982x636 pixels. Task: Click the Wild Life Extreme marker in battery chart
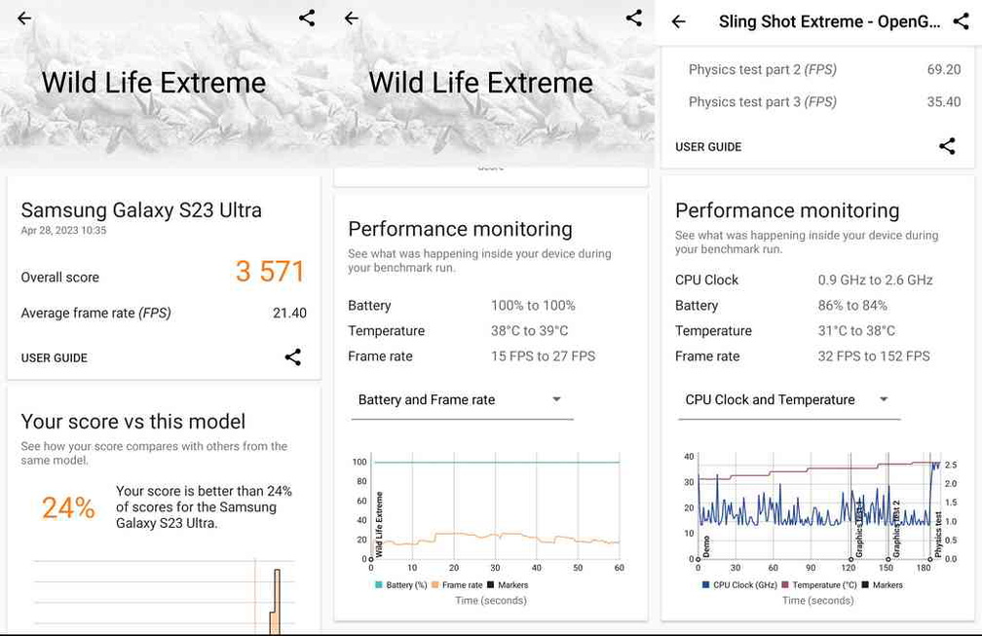379,525
